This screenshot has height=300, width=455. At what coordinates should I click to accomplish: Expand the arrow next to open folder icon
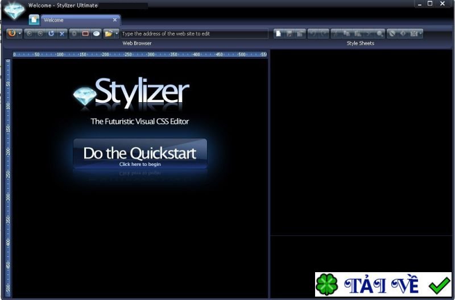(x=117, y=34)
